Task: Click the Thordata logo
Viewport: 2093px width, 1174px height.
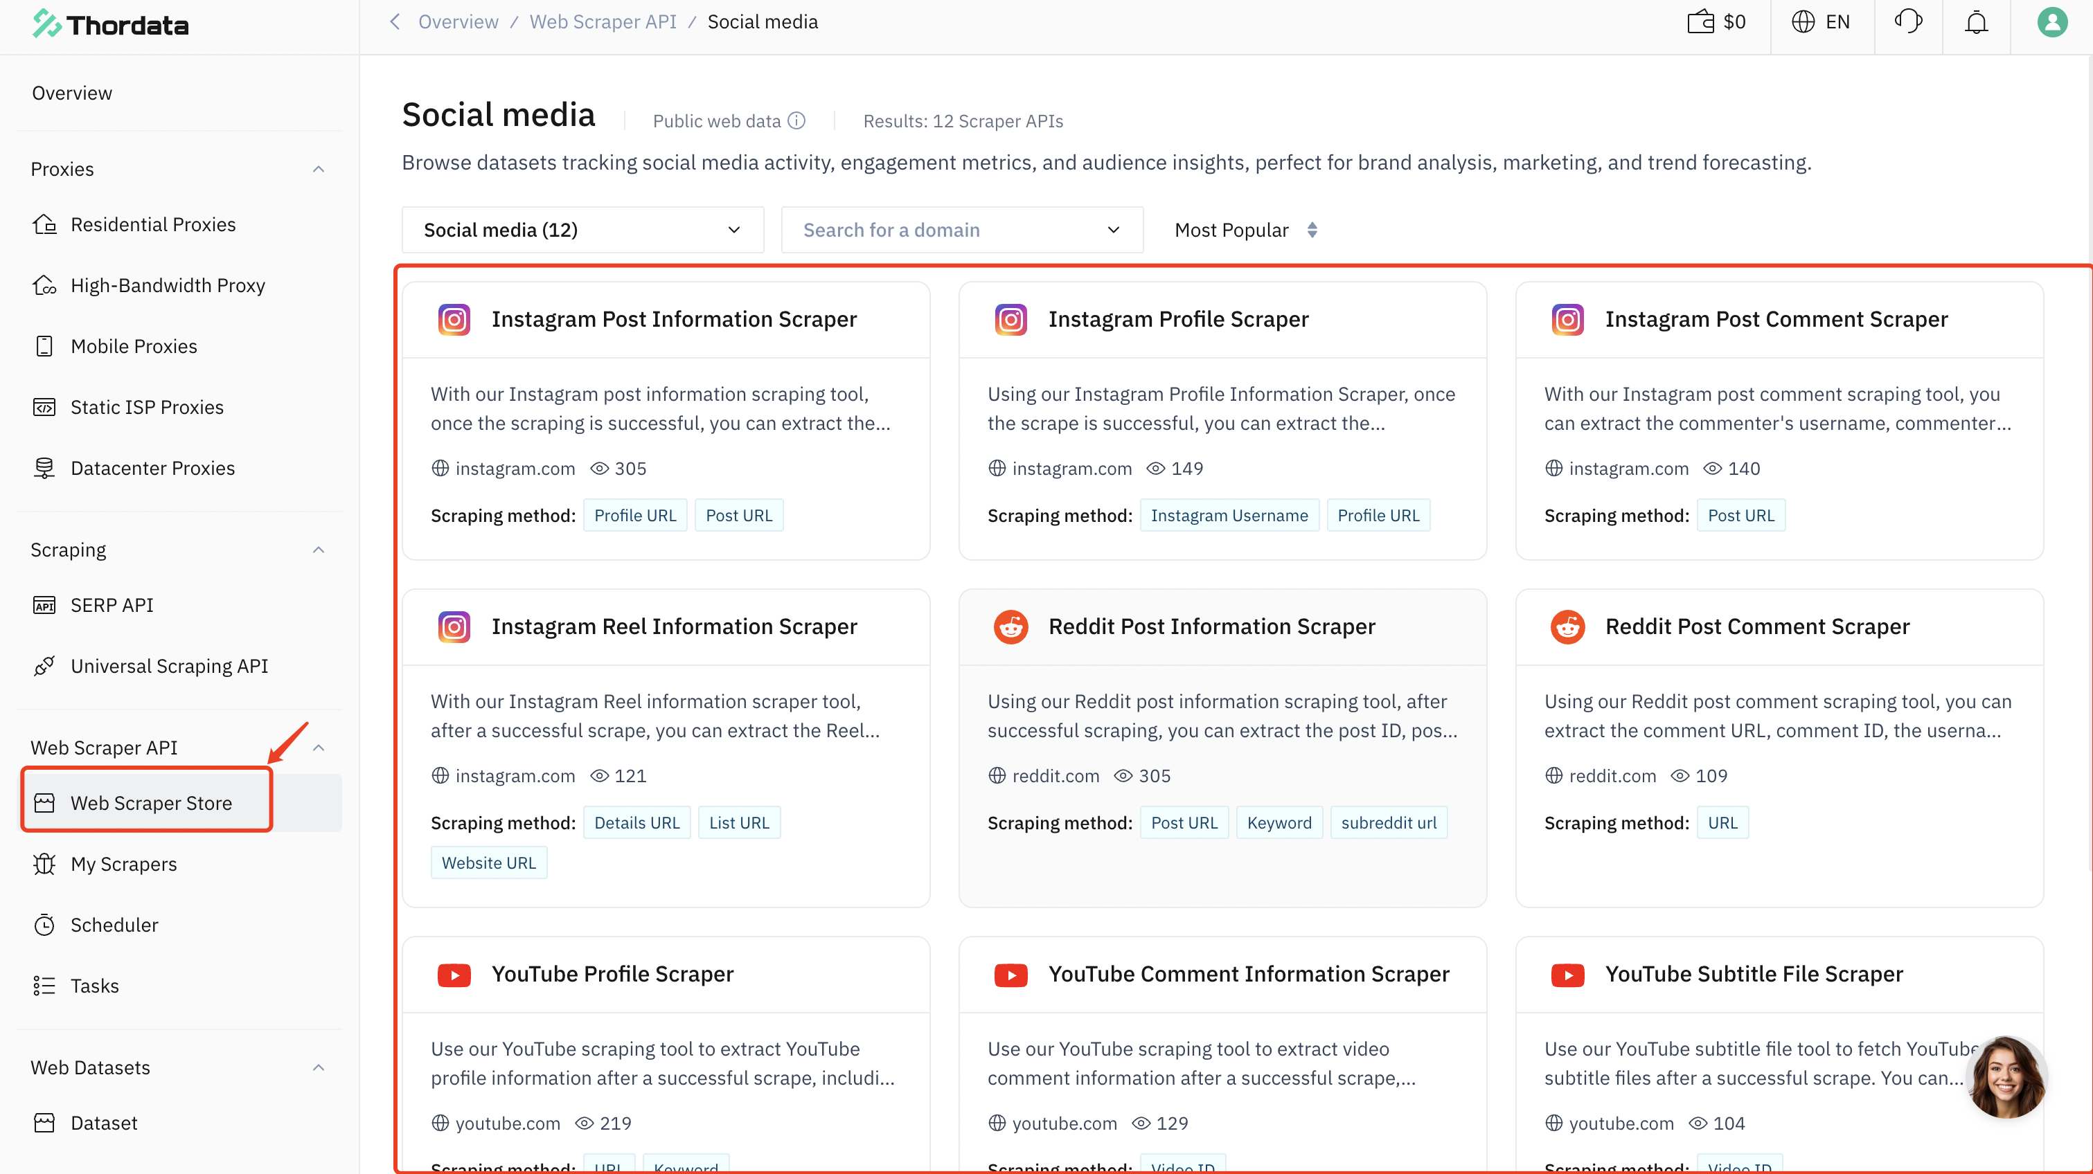Action: pos(111,24)
